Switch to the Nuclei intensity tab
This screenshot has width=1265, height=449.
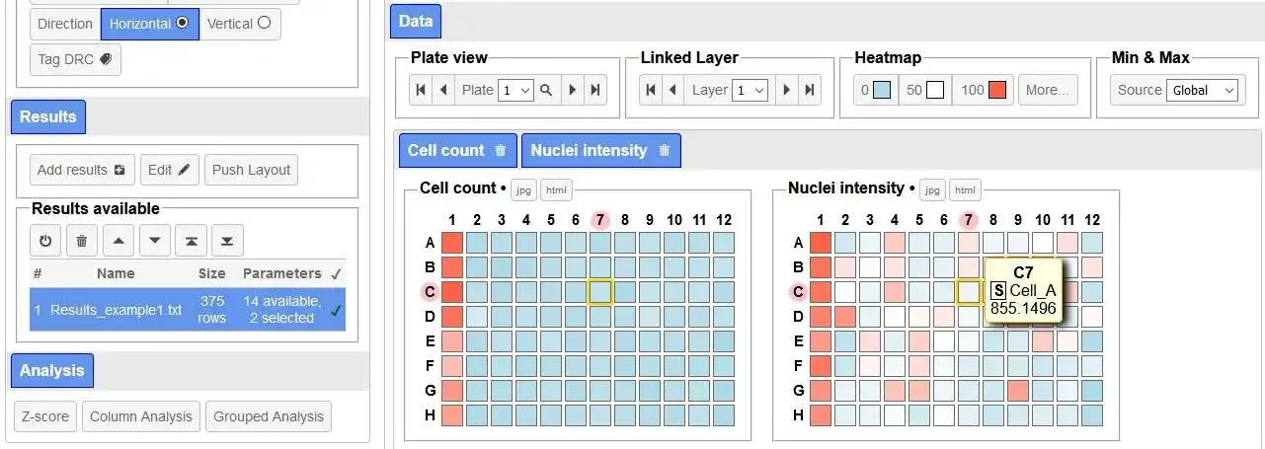click(x=589, y=151)
